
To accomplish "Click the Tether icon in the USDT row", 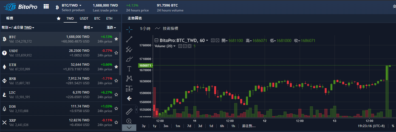I will pyautogui.click(x=4, y=53).
